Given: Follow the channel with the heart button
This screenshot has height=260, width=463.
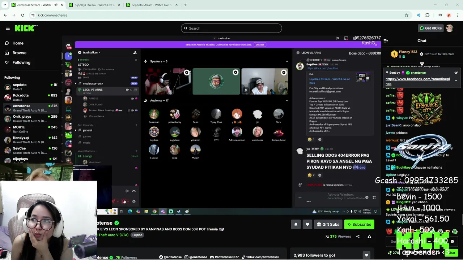Looking at the screenshot, I should 307,225.
